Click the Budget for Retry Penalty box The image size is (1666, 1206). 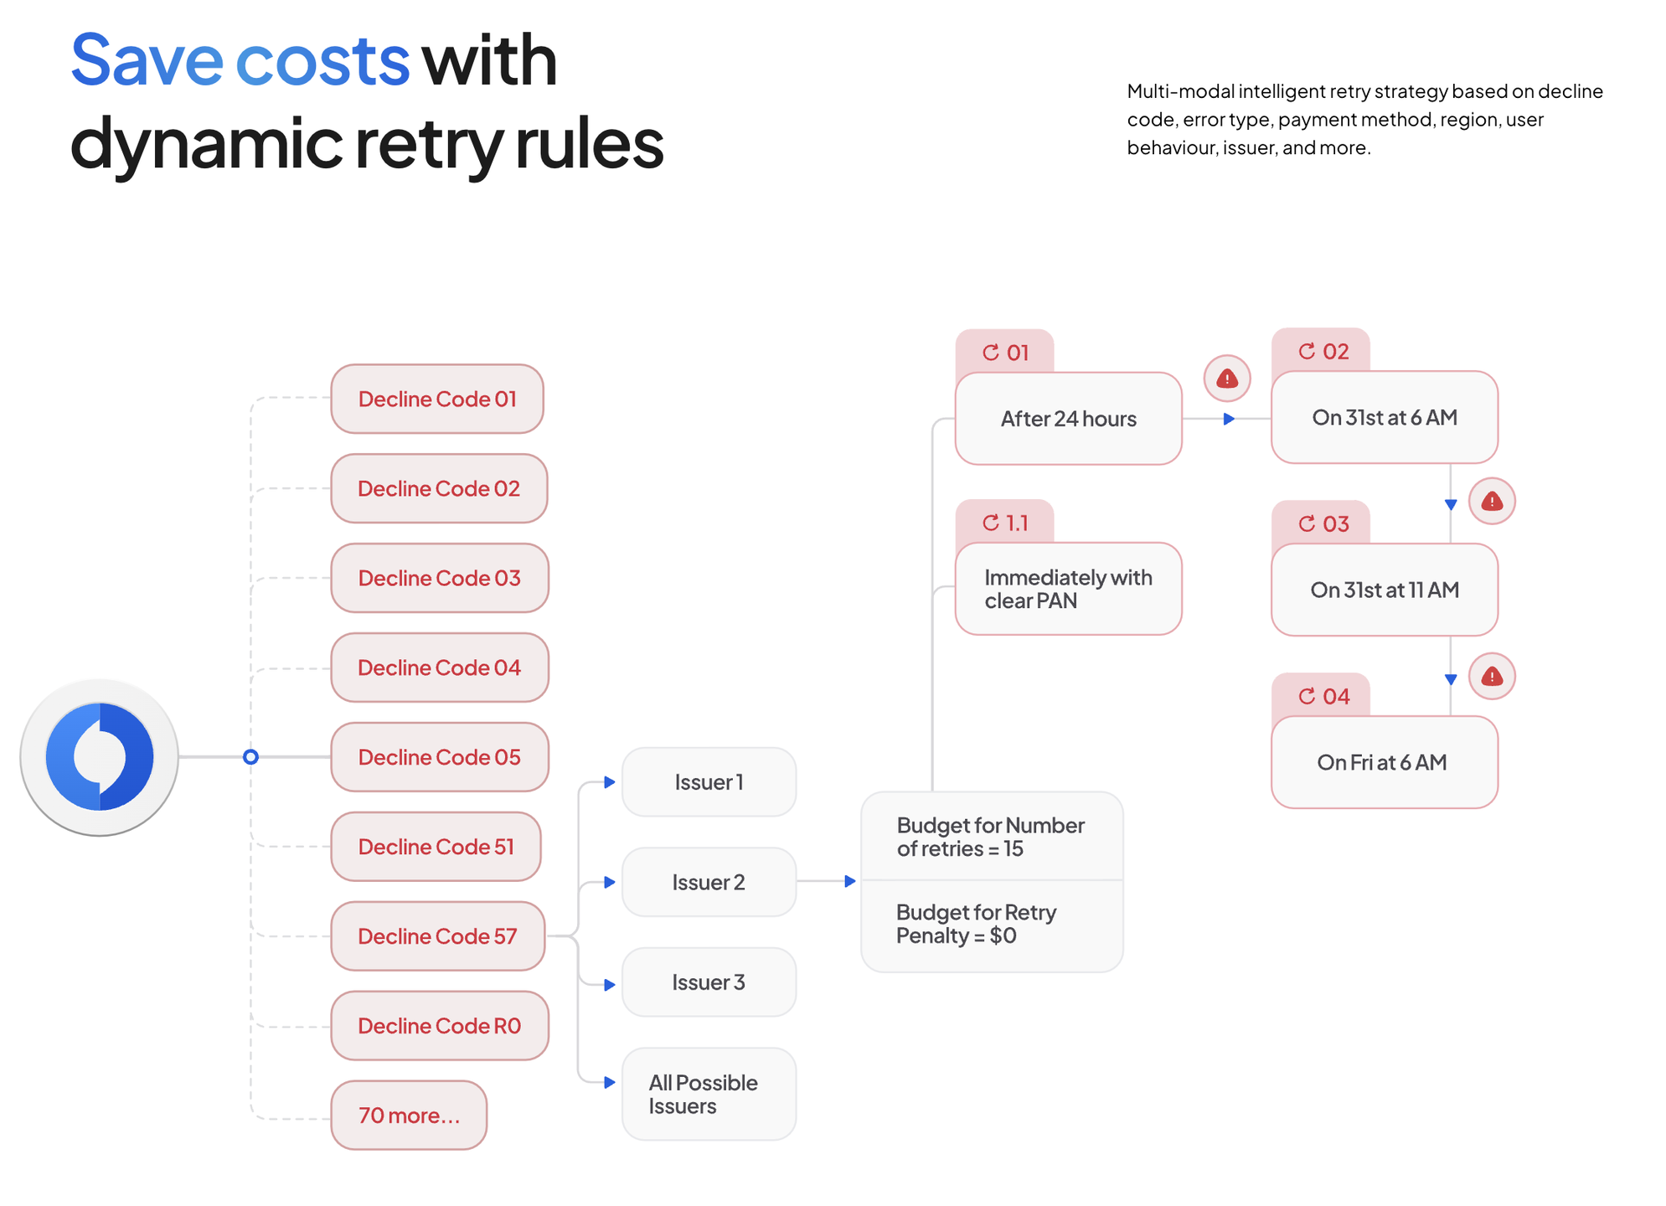coord(992,925)
